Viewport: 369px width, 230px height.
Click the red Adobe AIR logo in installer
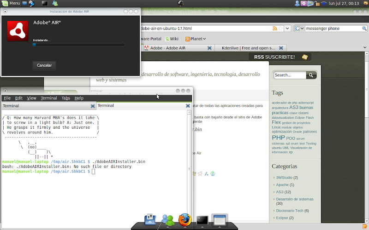18,31
